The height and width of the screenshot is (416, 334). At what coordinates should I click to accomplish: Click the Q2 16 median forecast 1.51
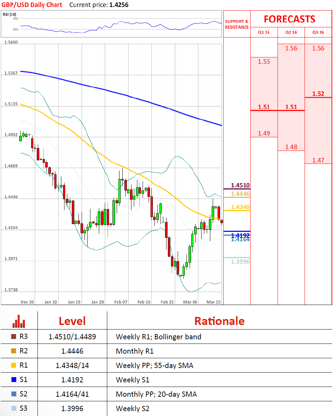pos(291,107)
